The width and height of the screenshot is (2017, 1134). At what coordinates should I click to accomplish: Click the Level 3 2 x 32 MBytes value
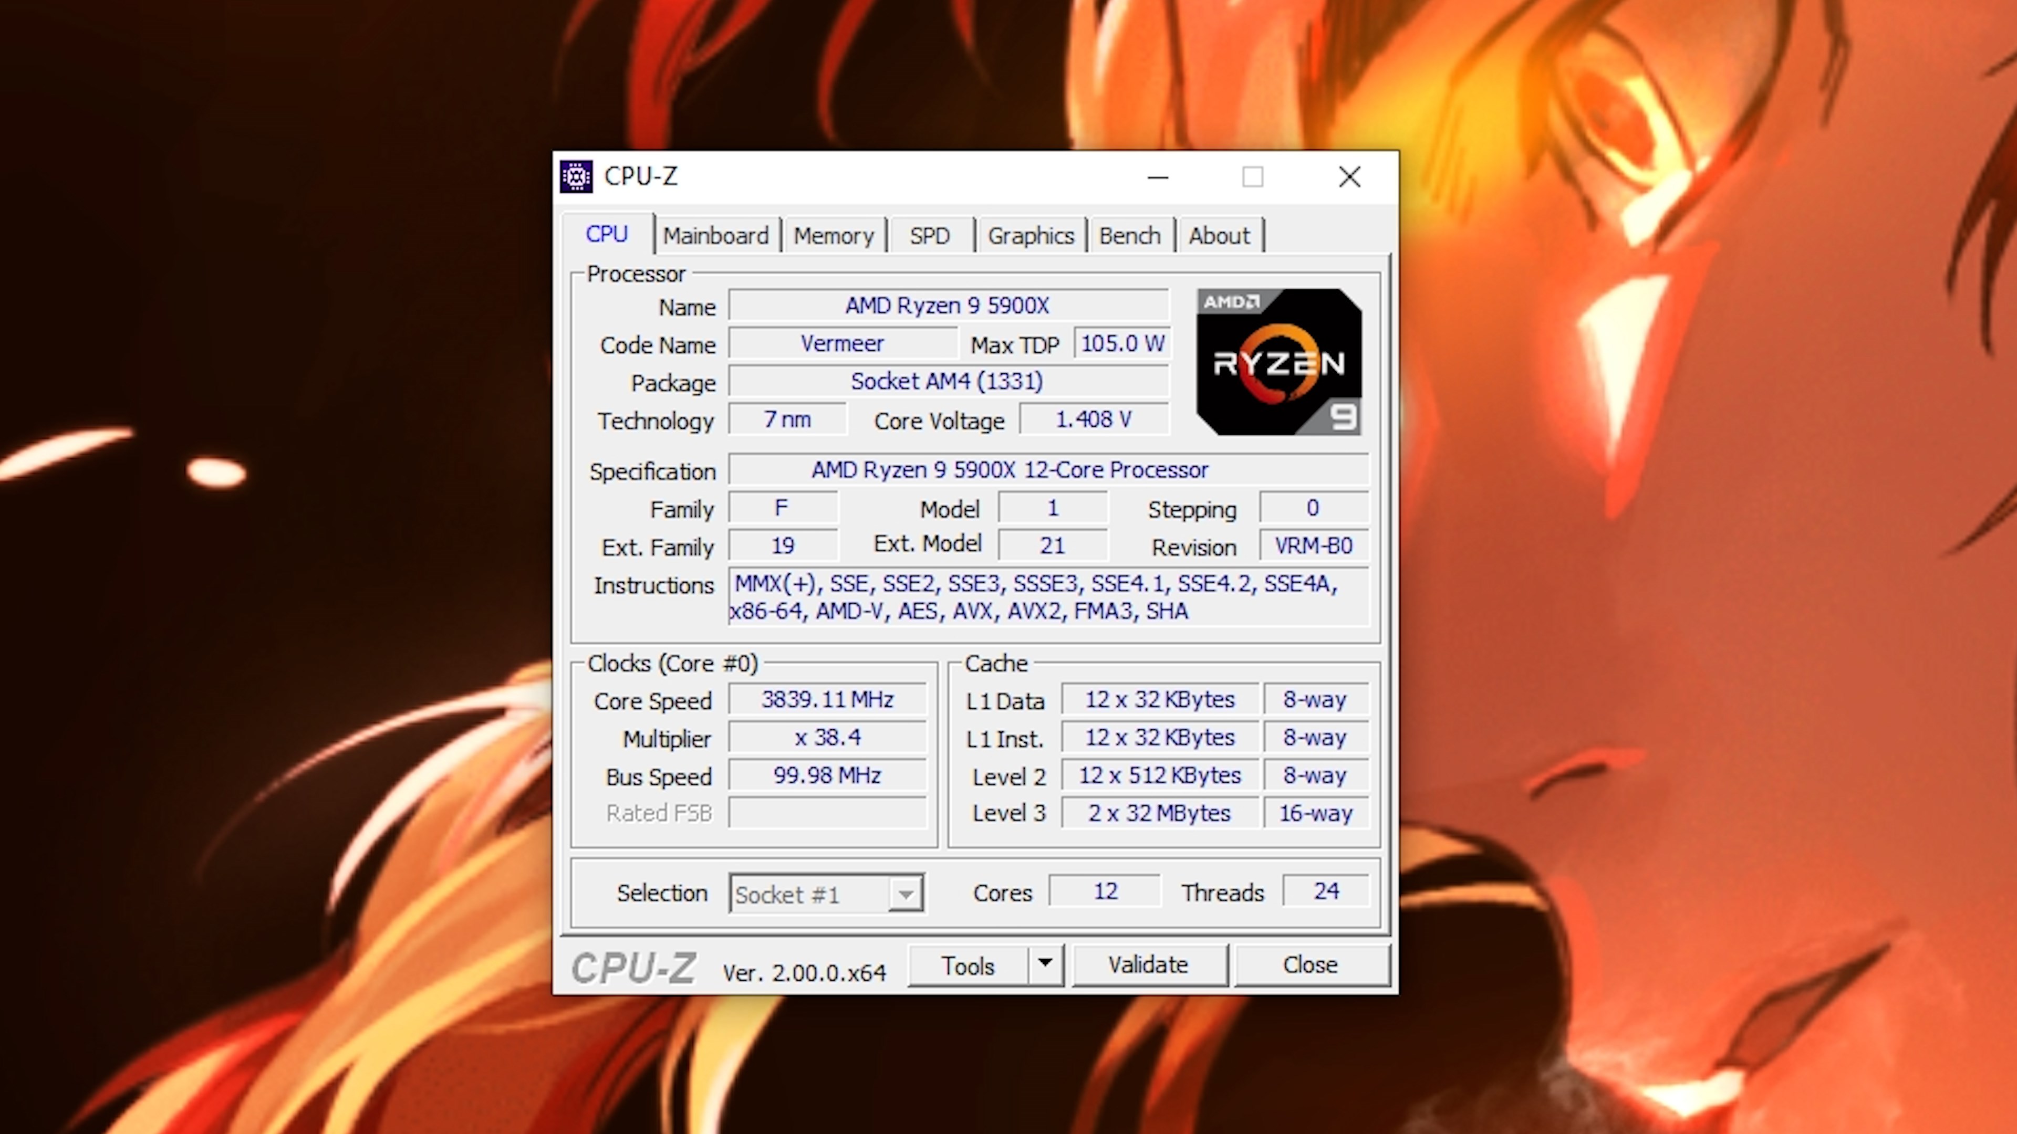coord(1160,813)
